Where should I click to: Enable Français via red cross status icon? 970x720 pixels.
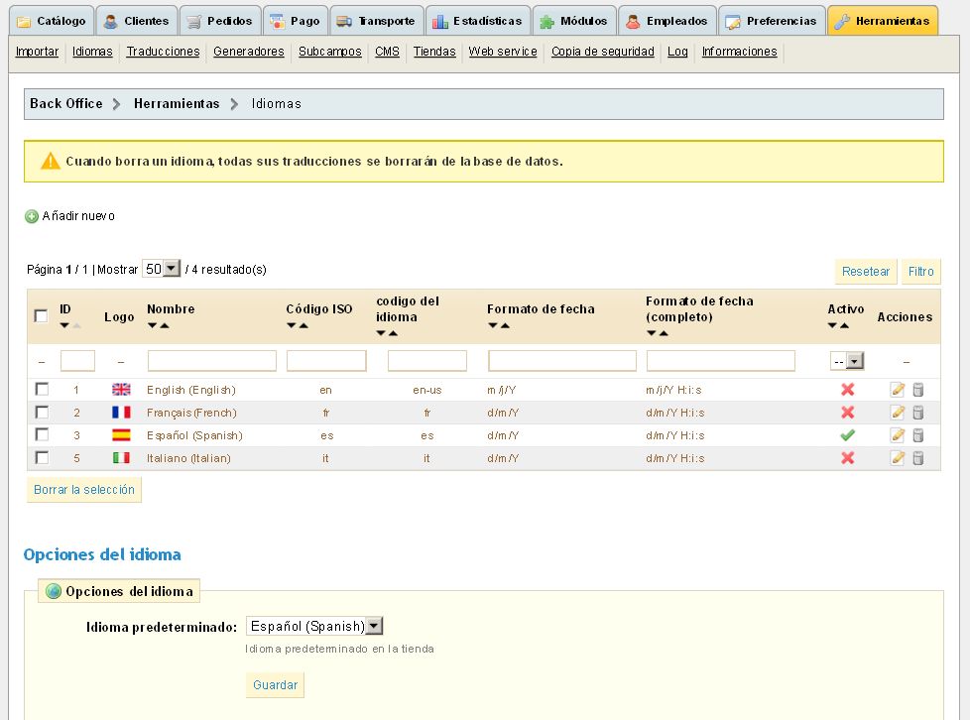[x=848, y=413]
